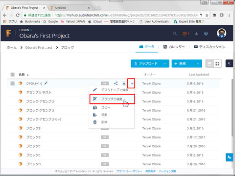Switch to the ディスカッション tab
The image size is (235, 176).
pyautogui.click(x=210, y=47)
